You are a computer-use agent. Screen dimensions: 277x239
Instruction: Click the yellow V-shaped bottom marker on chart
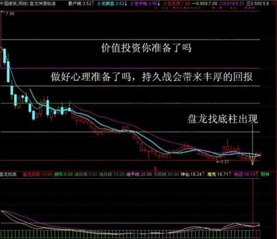[x=252, y=159]
